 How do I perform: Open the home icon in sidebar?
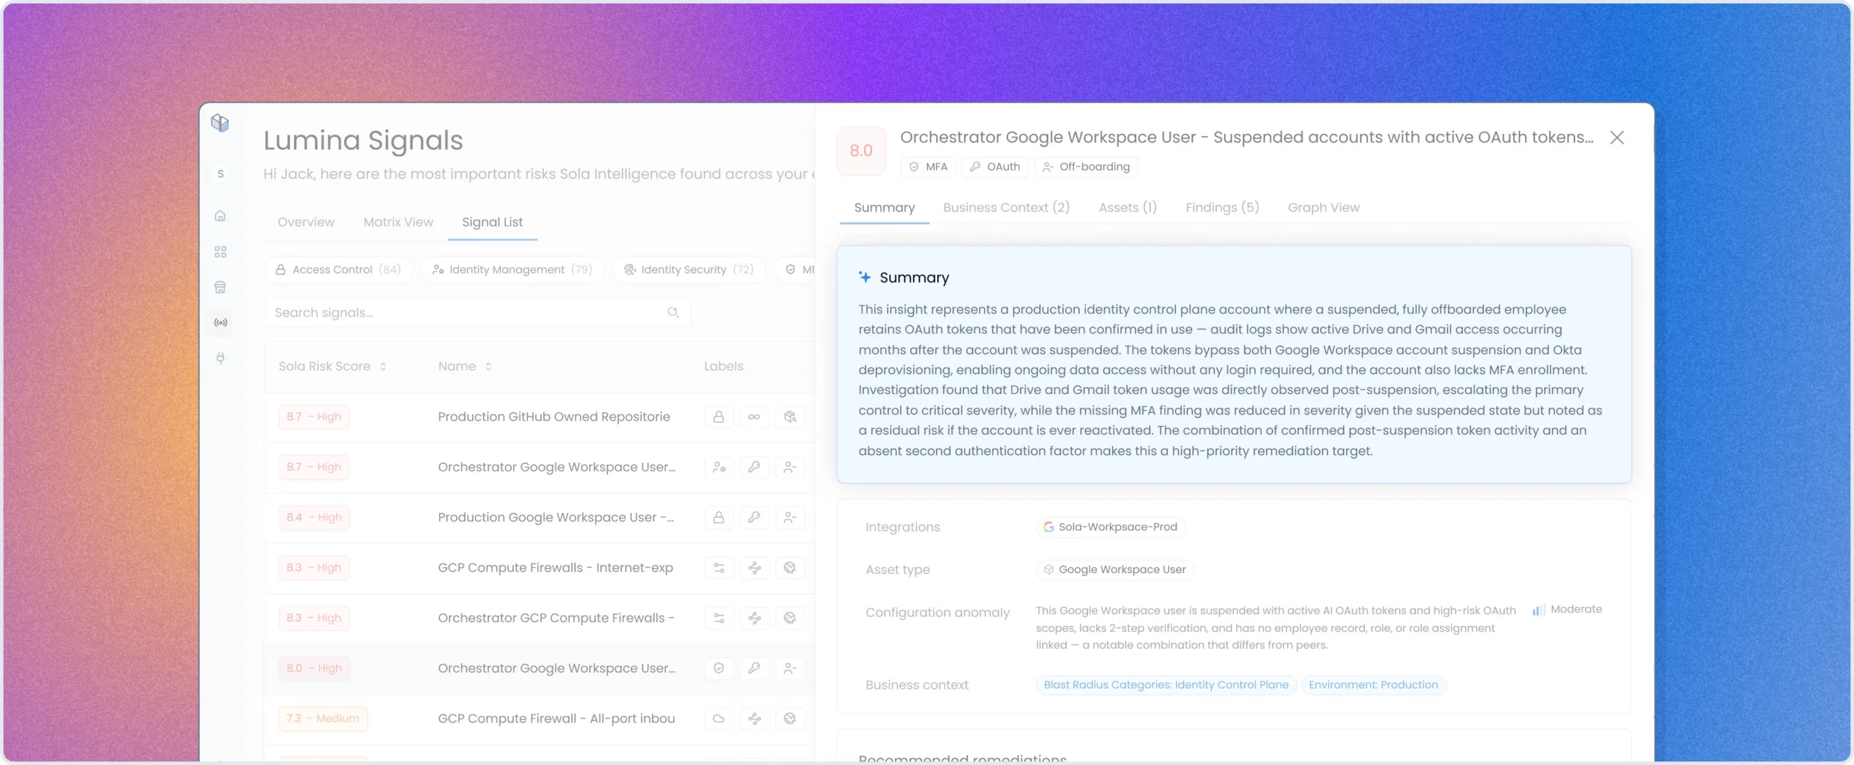pyautogui.click(x=220, y=216)
